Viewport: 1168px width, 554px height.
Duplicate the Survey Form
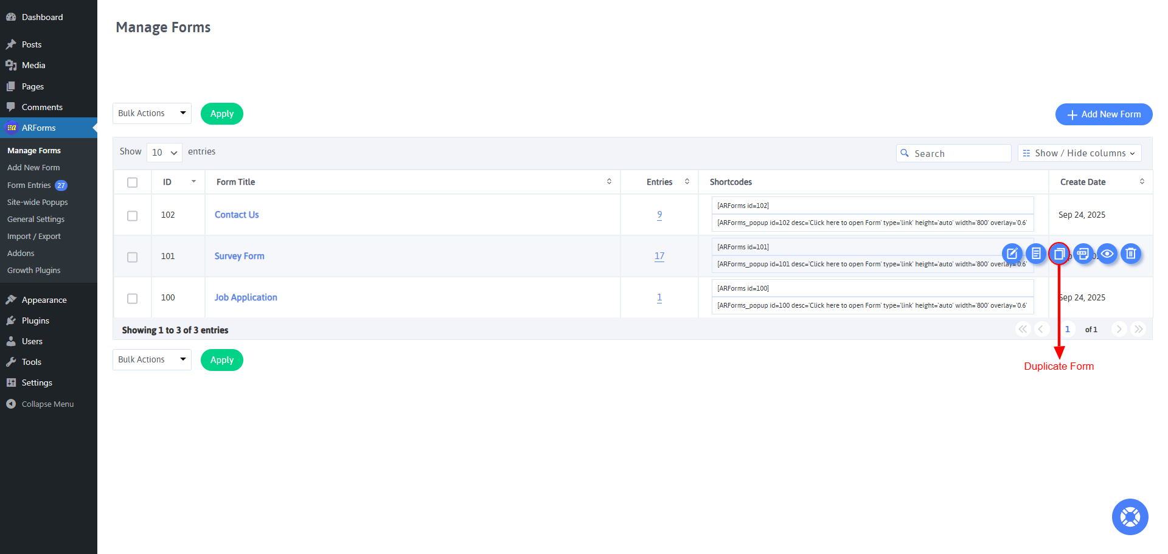tap(1059, 254)
